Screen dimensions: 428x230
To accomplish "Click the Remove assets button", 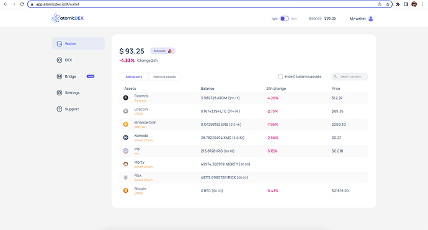I will click(x=164, y=77).
